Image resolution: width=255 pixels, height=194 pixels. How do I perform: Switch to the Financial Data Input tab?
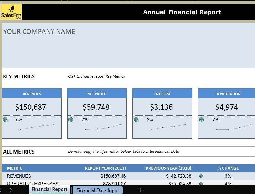pos(98,190)
